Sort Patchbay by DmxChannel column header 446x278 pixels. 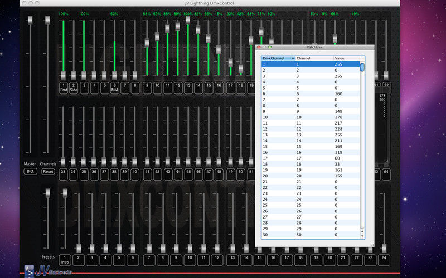pyautogui.click(x=278, y=58)
